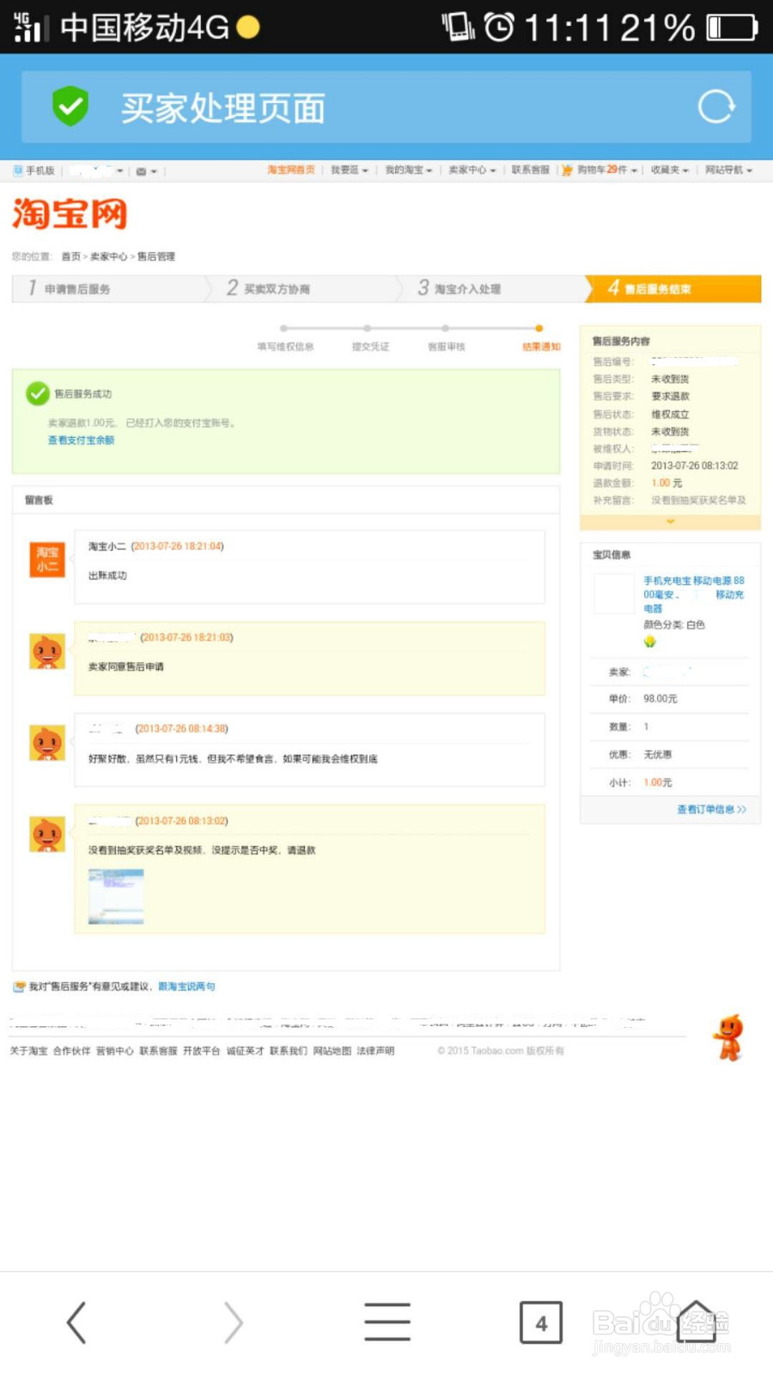The image size is (773, 1374).
Task: Click the product image thumbnail in 宝贝信息
Action: point(614,593)
